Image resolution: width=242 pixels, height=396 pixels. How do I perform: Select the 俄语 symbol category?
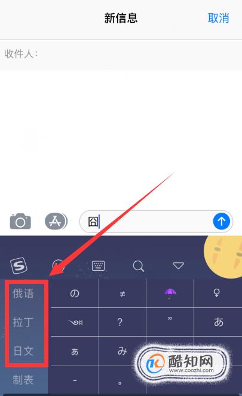click(x=23, y=293)
